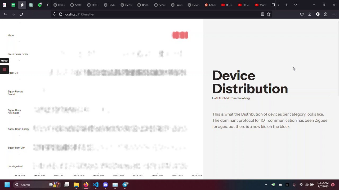Open the Windows Start menu
The width and height of the screenshot is (339, 190).
point(7,185)
